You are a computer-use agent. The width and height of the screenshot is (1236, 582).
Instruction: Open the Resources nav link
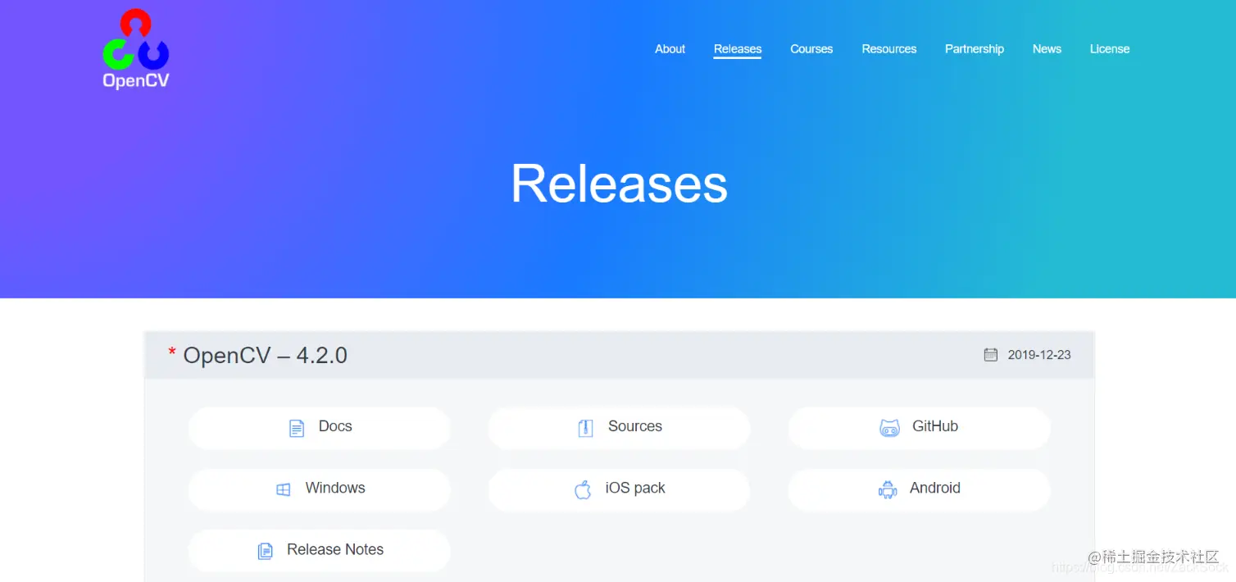point(889,49)
